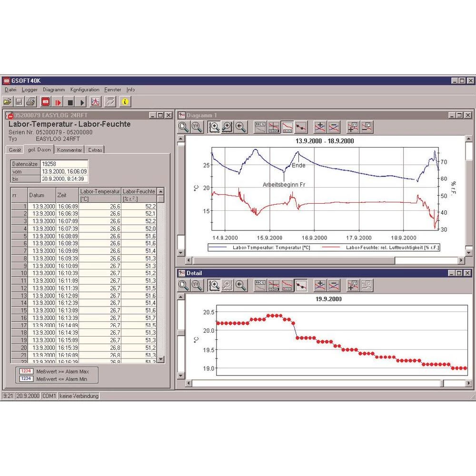
Task: Select the Extras tab
Action: point(95,149)
